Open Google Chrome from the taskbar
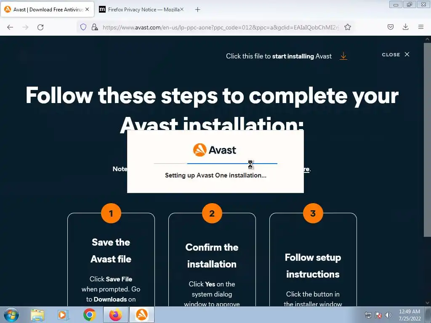Image resolution: width=431 pixels, height=323 pixels. [x=89, y=315]
